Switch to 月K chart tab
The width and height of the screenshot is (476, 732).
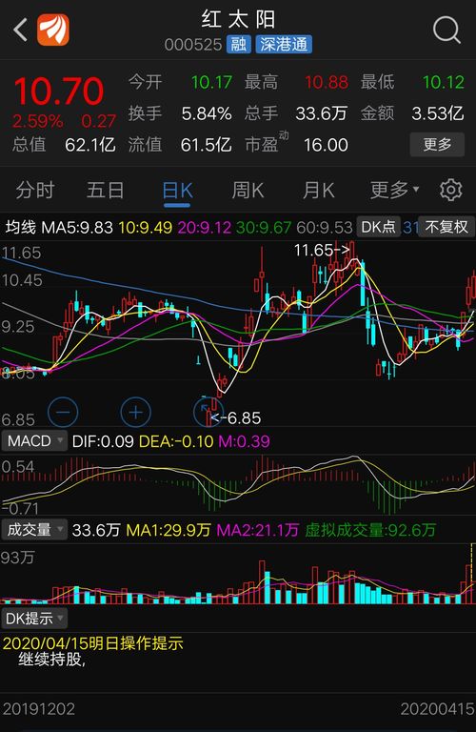point(318,191)
